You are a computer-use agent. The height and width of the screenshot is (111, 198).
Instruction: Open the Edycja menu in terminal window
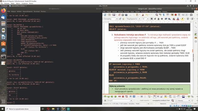14,11
